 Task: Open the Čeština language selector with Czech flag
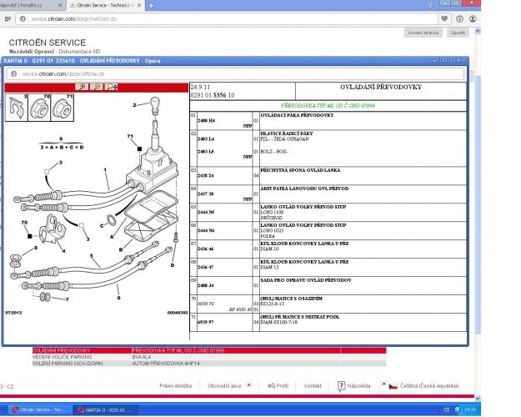423,386
